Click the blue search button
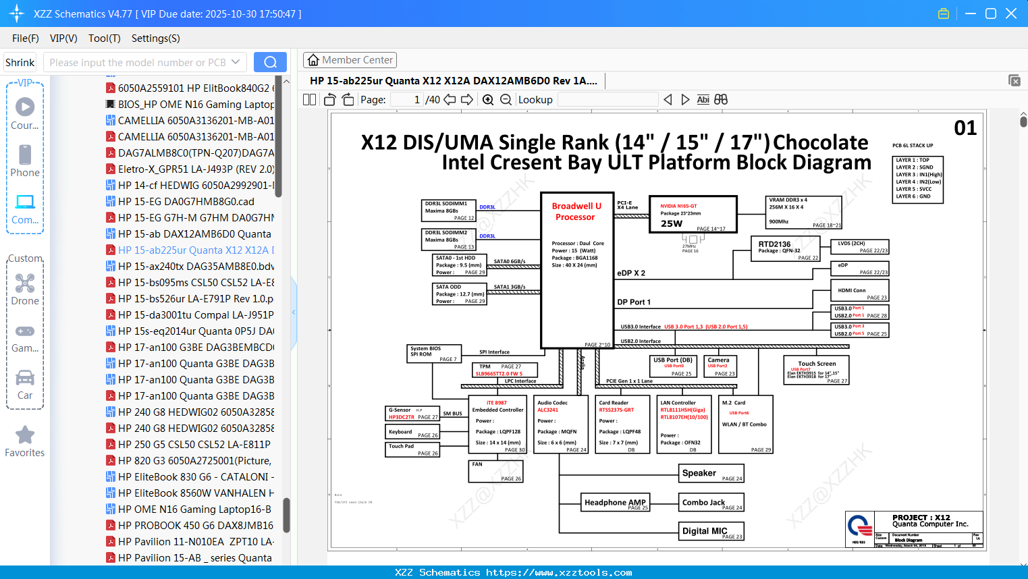Image resolution: width=1028 pixels, height=579 pixels. point(270,62)
